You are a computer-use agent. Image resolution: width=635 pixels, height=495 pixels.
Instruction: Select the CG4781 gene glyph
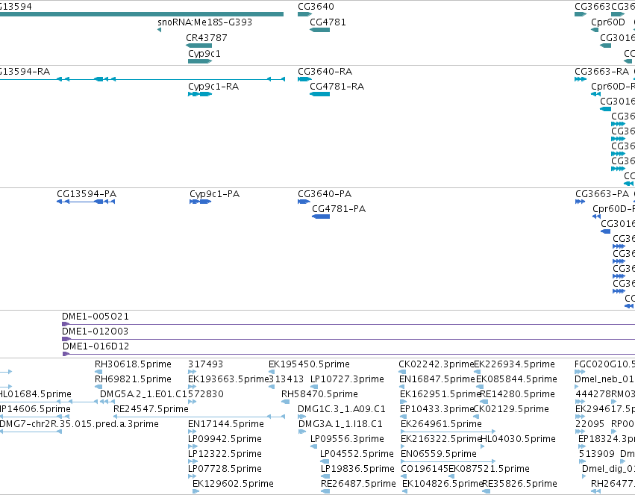pos(319,30)
